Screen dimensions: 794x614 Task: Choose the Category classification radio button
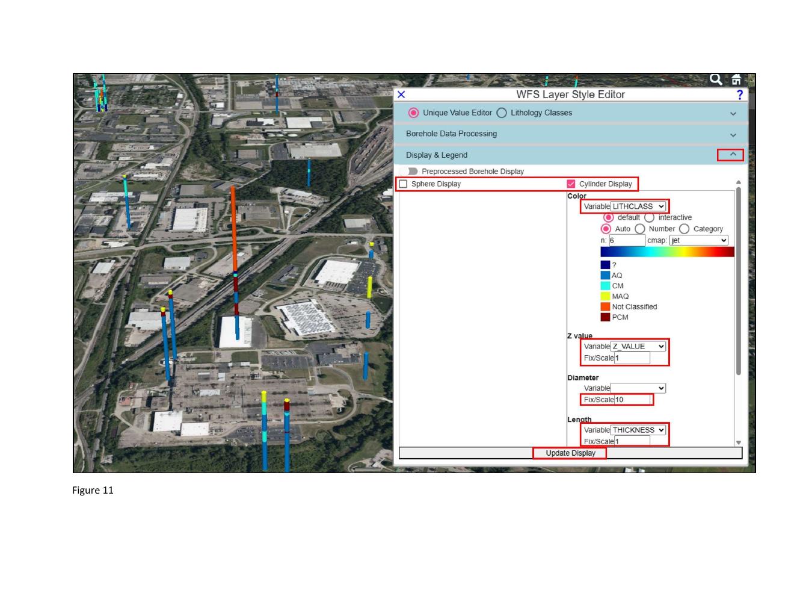coord(684,229)
